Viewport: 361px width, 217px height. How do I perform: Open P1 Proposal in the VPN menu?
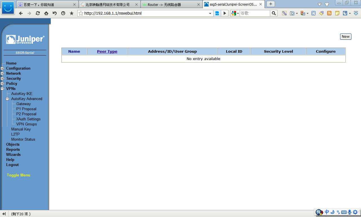point(26,109)
